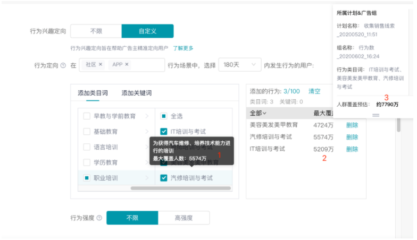Delete the 美容美发美甲教育 row
417x240 pixels.
click(352, 125)
